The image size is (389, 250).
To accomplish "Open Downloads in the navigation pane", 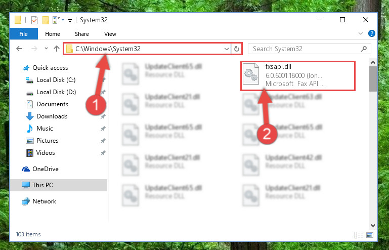I will (52, 116).
